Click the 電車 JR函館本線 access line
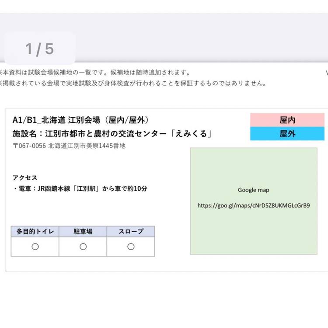 pos(80,189)
